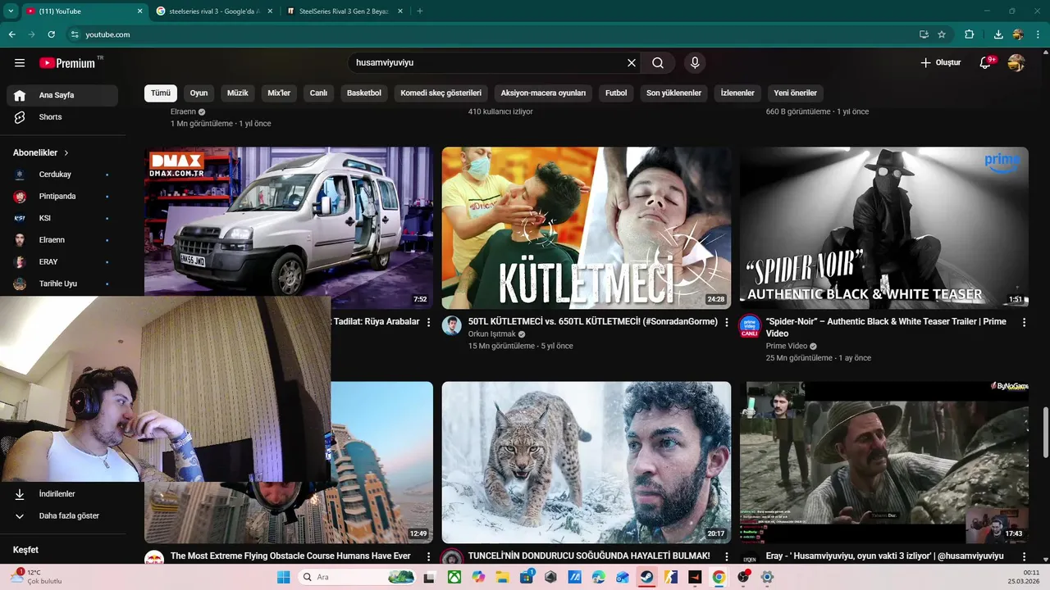Open Chrome extensions puzzle icon

click(970, 34)
